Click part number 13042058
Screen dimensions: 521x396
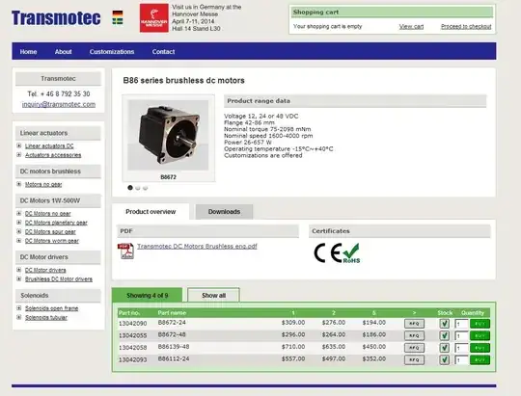[132, 348]
